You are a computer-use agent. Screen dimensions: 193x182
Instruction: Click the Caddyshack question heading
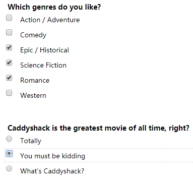tap(98, 128)
